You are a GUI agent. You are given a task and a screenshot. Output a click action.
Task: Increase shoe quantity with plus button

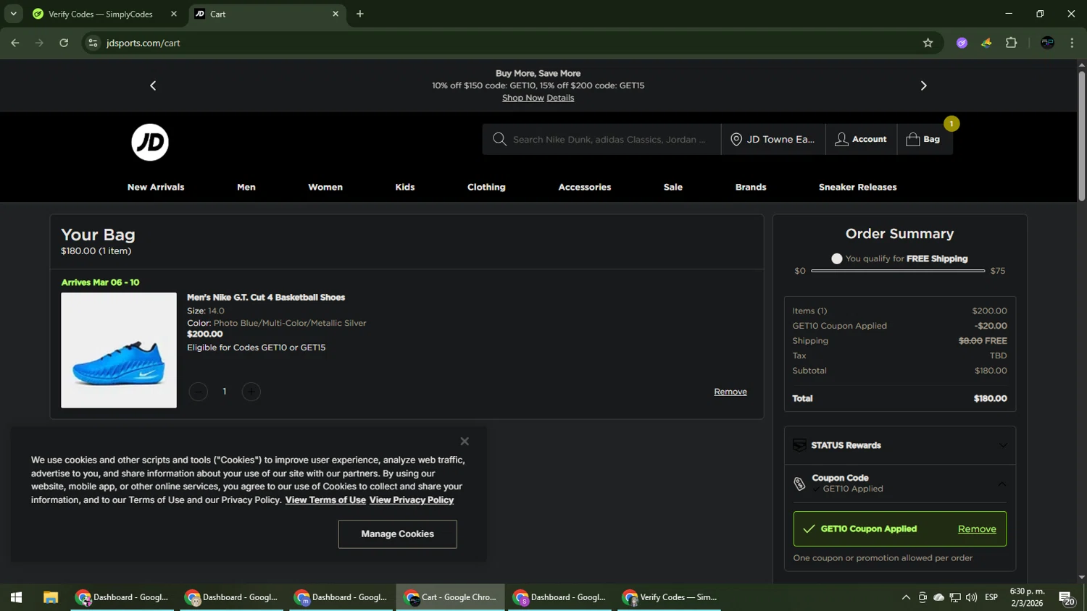(251, 392)
